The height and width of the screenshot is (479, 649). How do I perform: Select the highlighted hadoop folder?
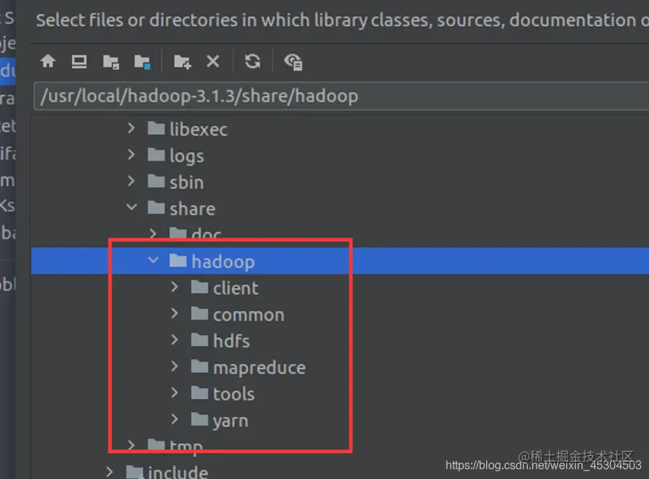212,261
